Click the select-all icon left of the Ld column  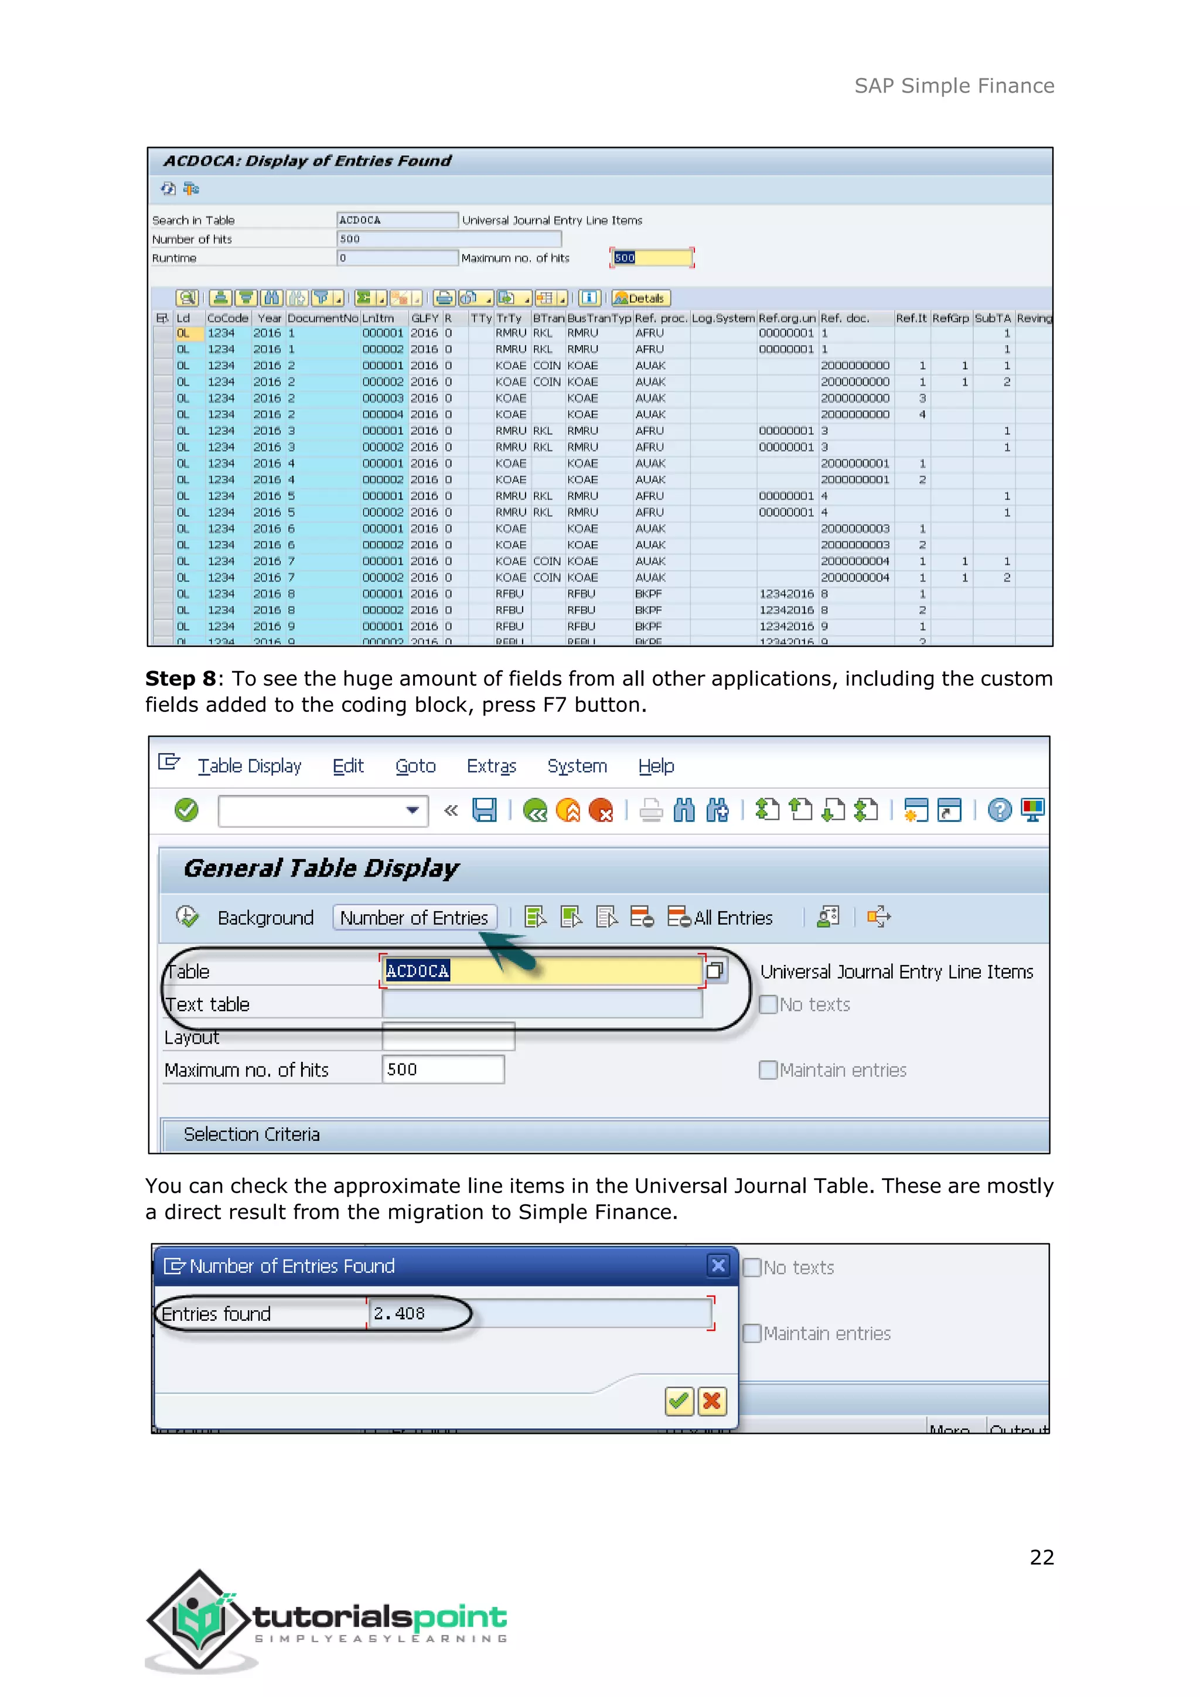tap(162, 319)
